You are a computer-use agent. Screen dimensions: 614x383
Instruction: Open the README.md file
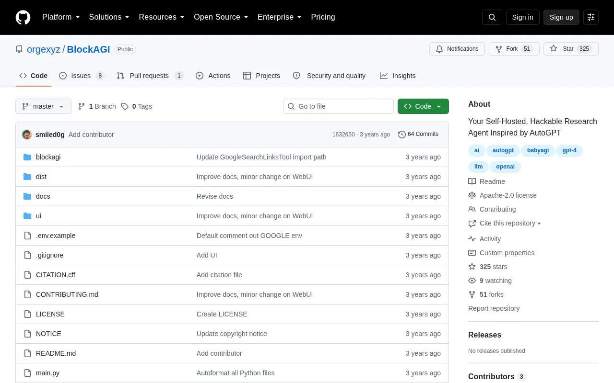tap(56, 353)
